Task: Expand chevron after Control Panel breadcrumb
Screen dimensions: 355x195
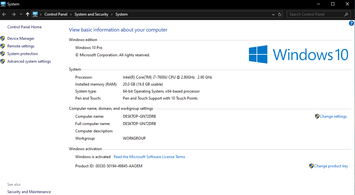Action: click(71, 14)
